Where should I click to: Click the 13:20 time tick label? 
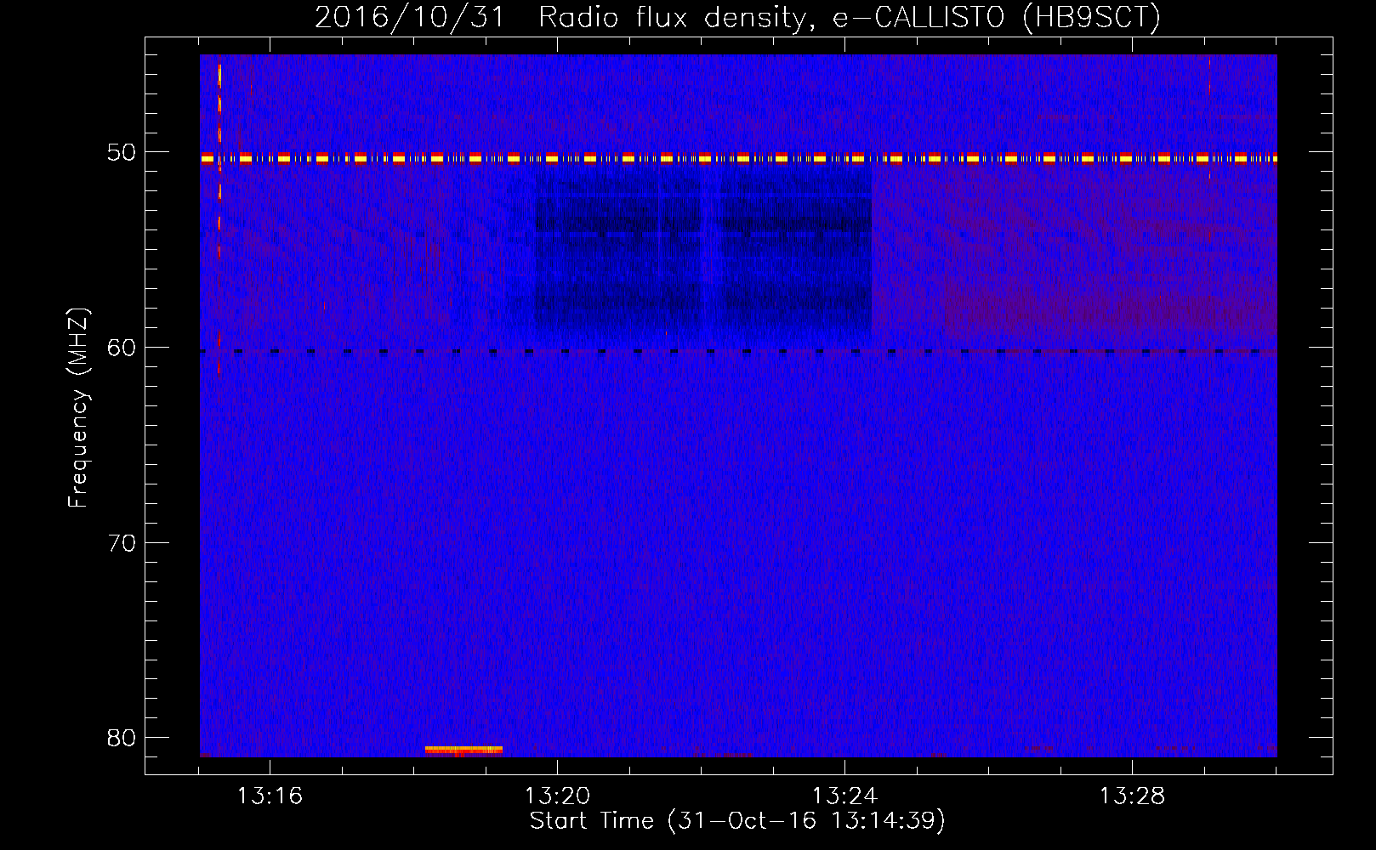tap(557, 796)
